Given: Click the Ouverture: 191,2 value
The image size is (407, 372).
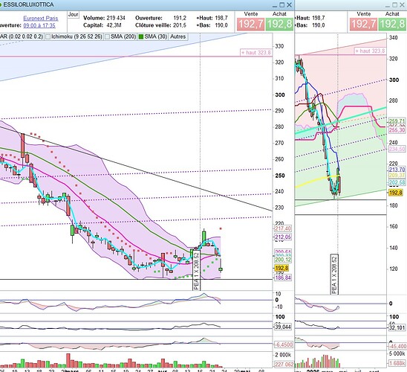Looking at the screenshot, I should pyautogui.click(x=160, y=18).
